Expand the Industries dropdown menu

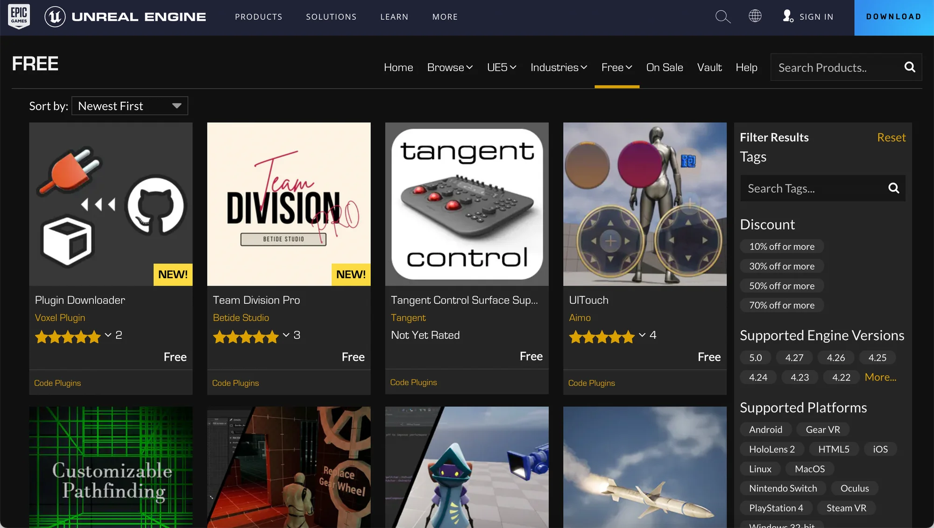[x=559, y=68]
